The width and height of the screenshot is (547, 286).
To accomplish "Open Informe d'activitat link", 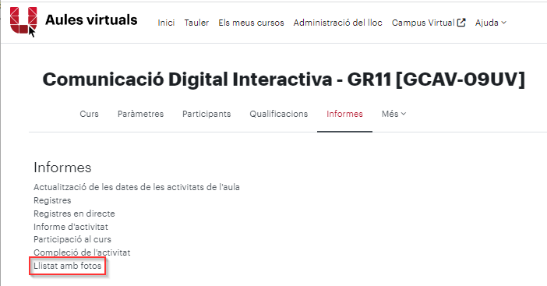I will click(x=71, y=227).
